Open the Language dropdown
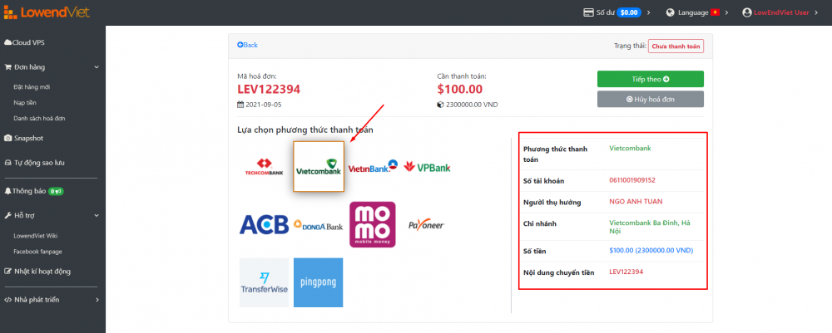The image size is (832, 333). [x=696, y=12]
